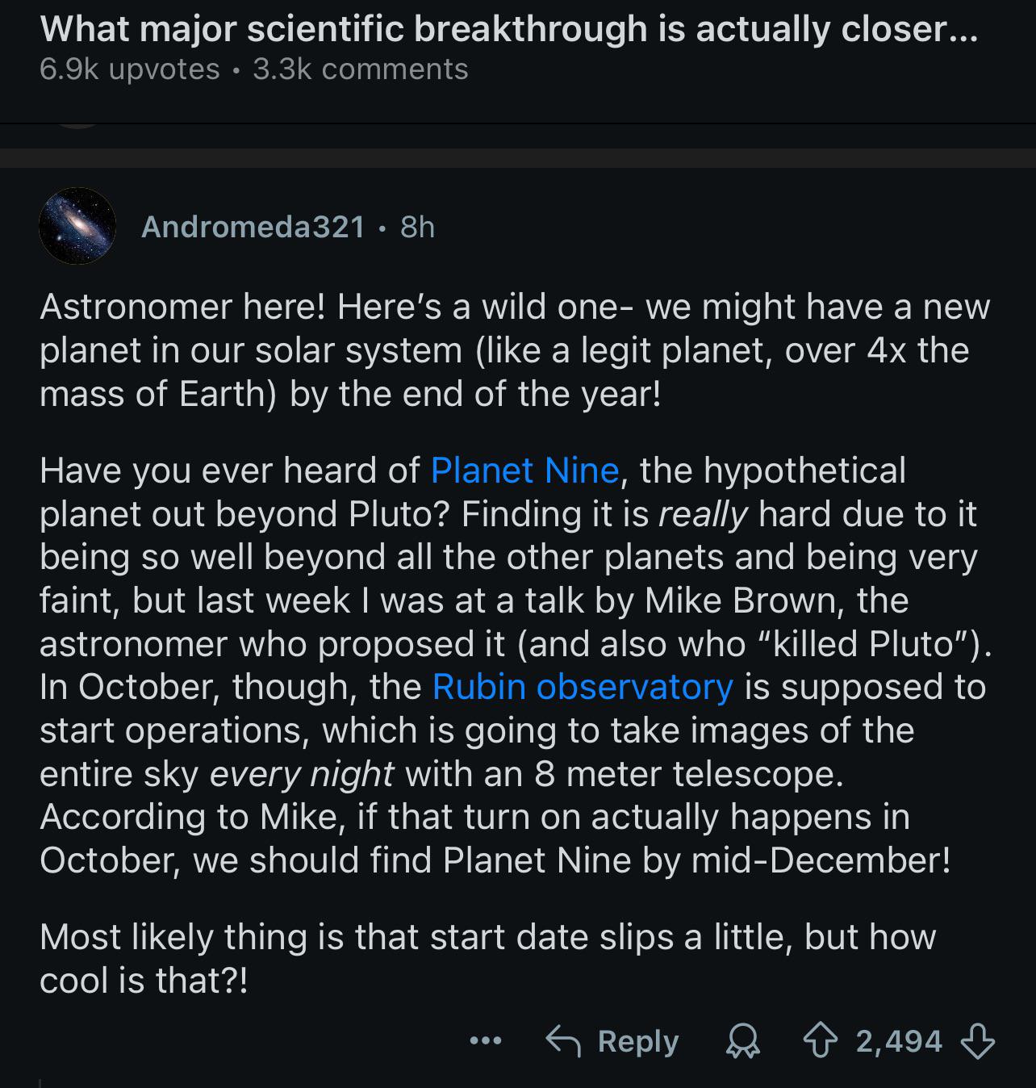1036x1088 pixels.
Task: Open the three-dot more options menu
Action: pyautogui.click(x=486, y=1042)
